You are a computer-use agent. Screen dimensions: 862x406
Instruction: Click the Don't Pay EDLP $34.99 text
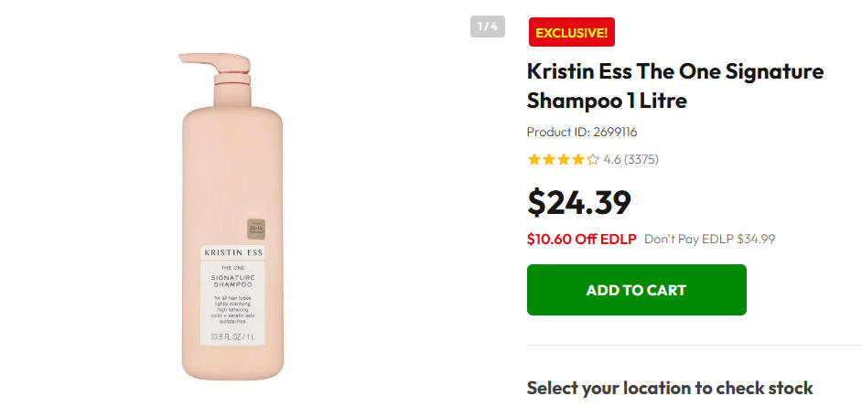tap(709, 240)
